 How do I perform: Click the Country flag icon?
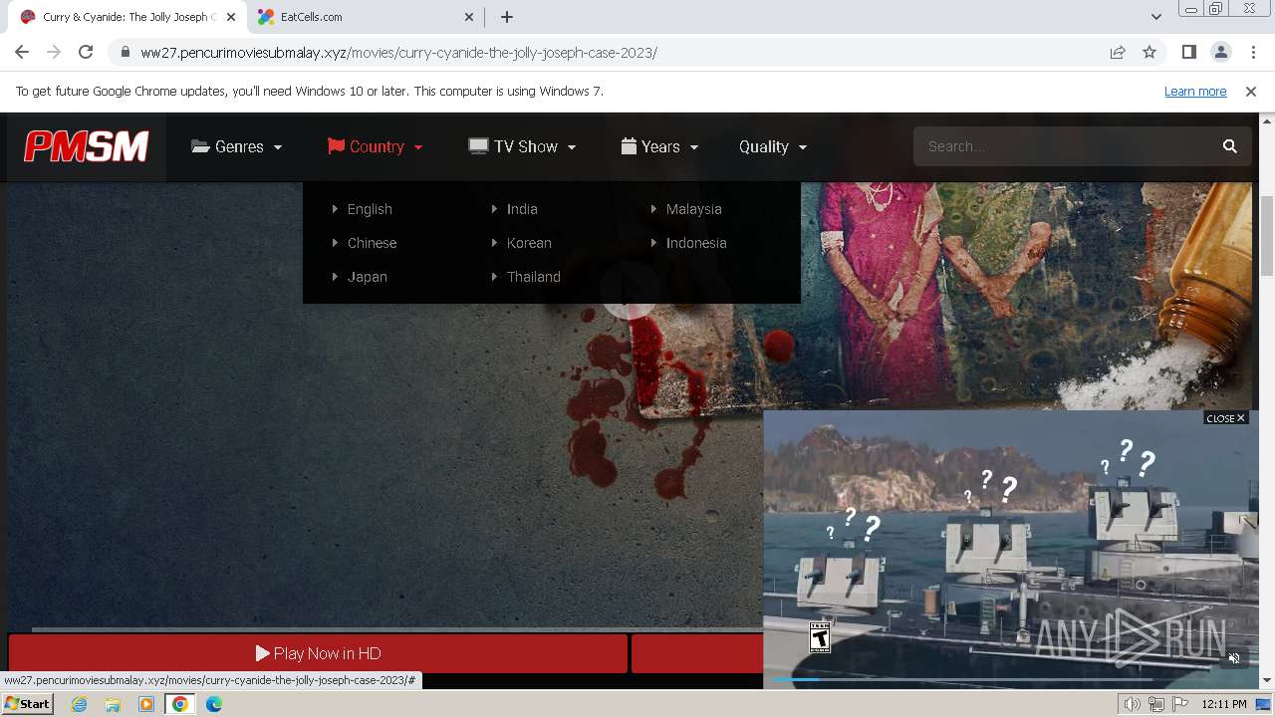click(x=336, y=146)
